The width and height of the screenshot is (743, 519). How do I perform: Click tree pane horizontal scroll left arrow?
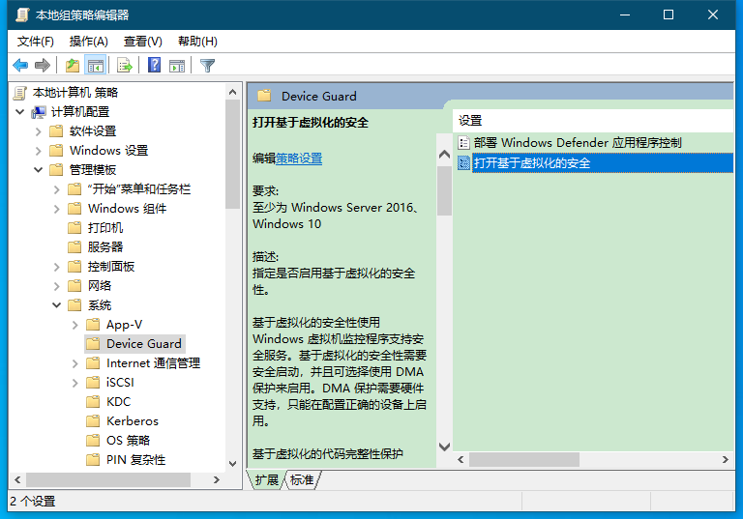click(x=17, y=479)
